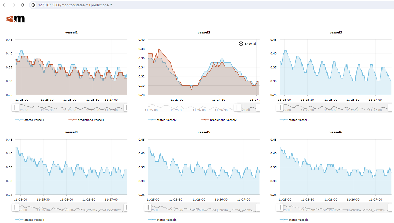Grab left range handle of vessel1 scrollbar
Image resolution: width=394 pixels, height=223 pixels.
pyautogui.click(x=15, y=108)
